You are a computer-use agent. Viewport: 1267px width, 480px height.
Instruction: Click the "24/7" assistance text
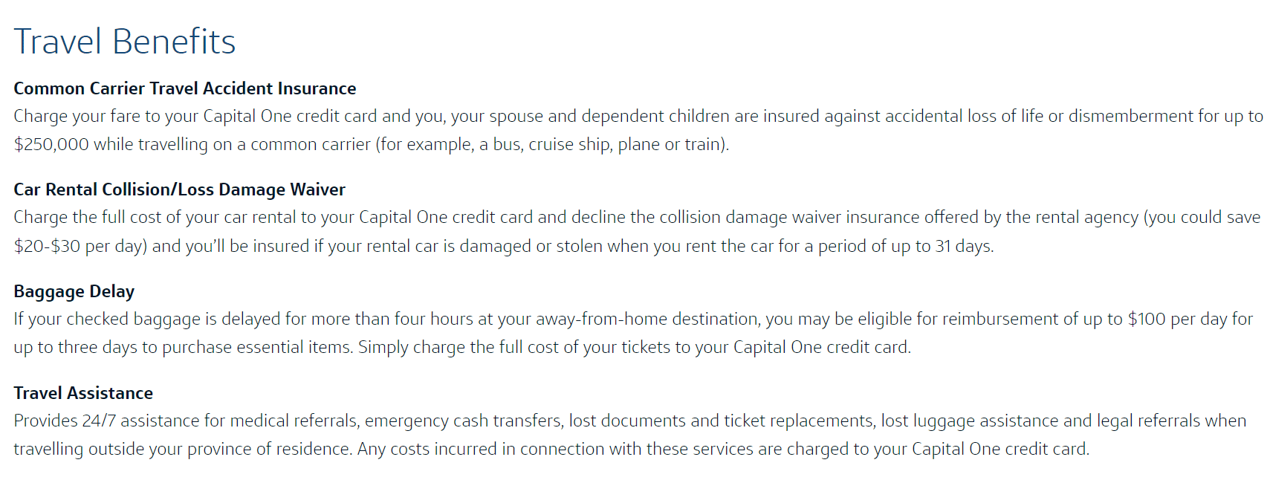click(99, 421)
